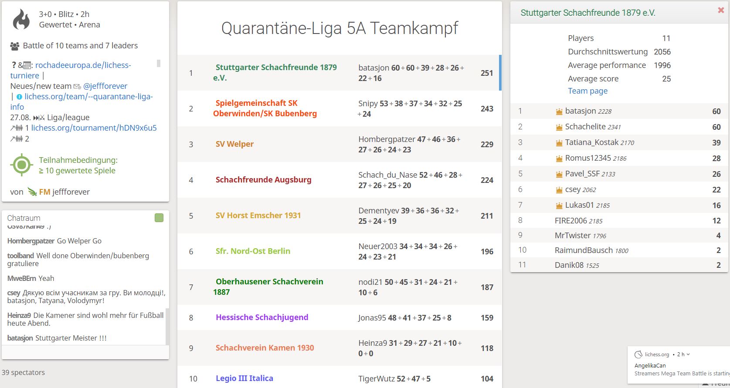Click the patron wing icon beside jeffforever
Screen dimensions: 730x388
coord(32,192)
